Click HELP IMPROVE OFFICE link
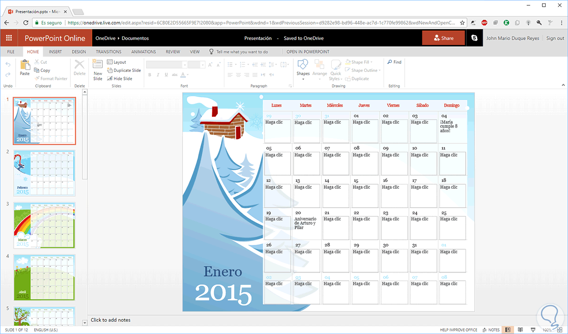Screen dimensions: 568x334 459,330
